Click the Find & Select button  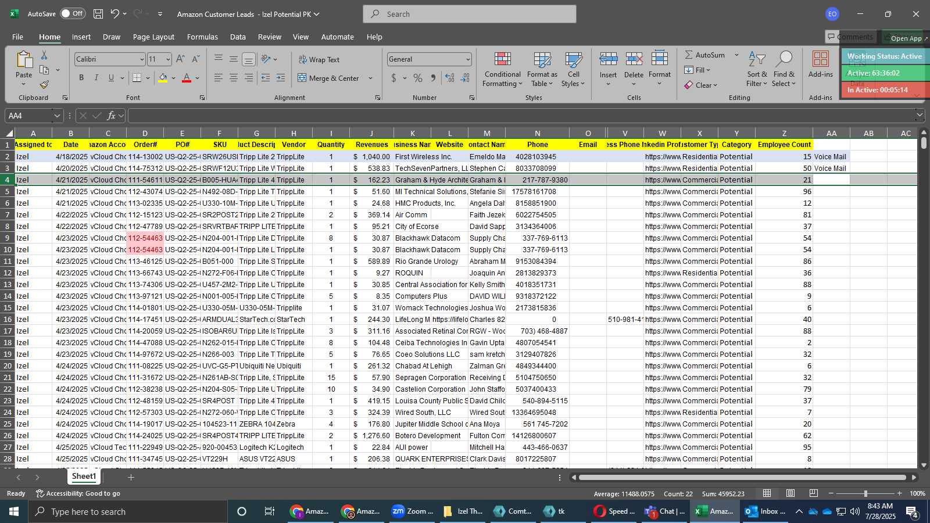(784, 69)
